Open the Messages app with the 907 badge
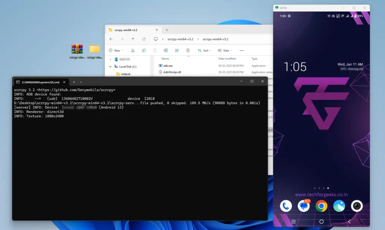Image resolution: width=385 pixels, height=230 pixels. (303, 206)
